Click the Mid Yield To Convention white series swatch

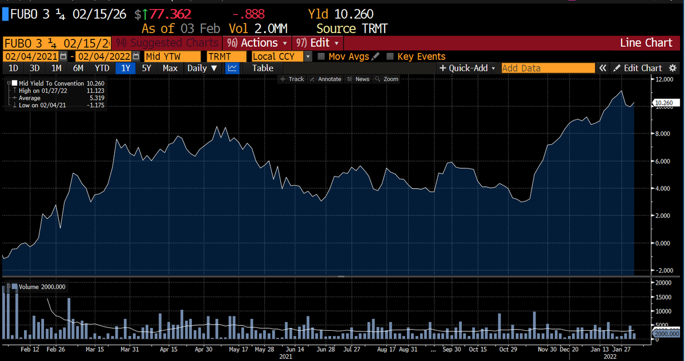14,83
